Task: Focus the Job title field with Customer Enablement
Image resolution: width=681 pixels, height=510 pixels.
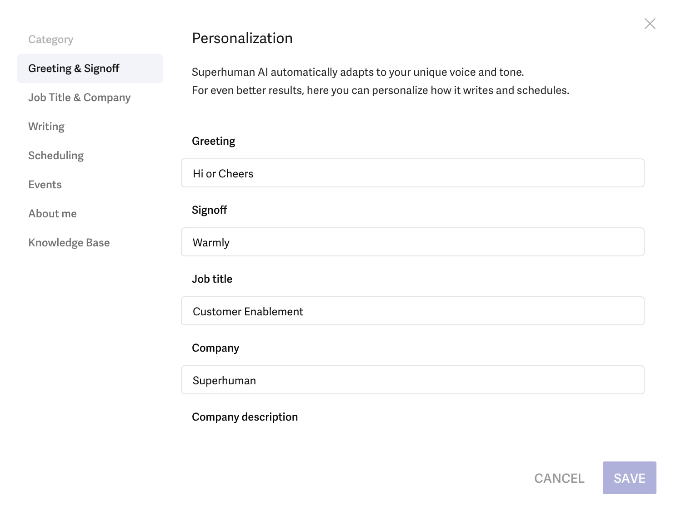Action: pyautogui.click(x=413, y=311)
